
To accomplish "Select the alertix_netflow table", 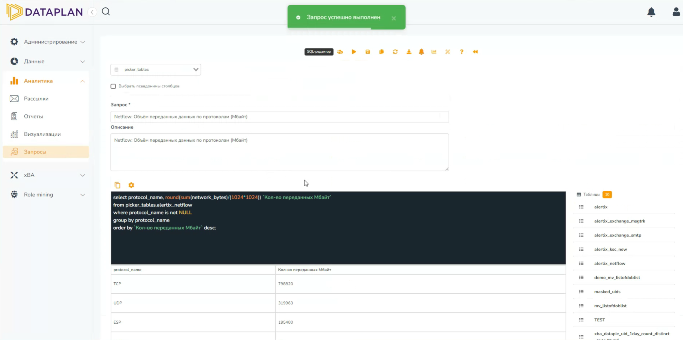I will point(610,263).
